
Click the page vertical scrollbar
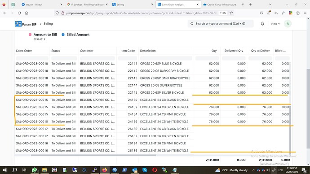[308, 109]
